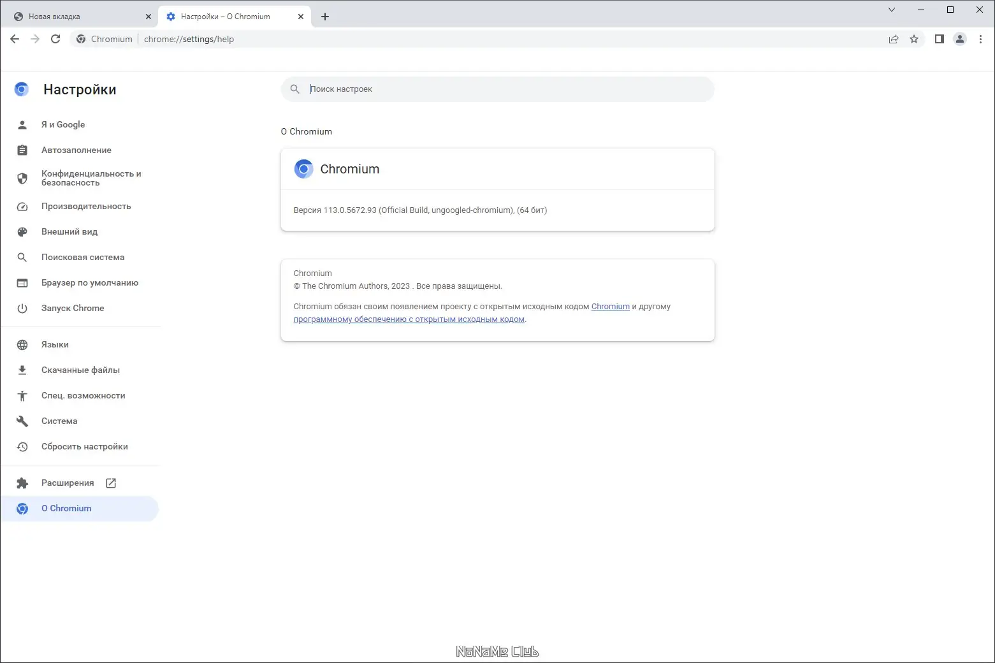Click the Chromium logo in the version card
Viewport: 995px width, 663px height.
click(303, 169)
